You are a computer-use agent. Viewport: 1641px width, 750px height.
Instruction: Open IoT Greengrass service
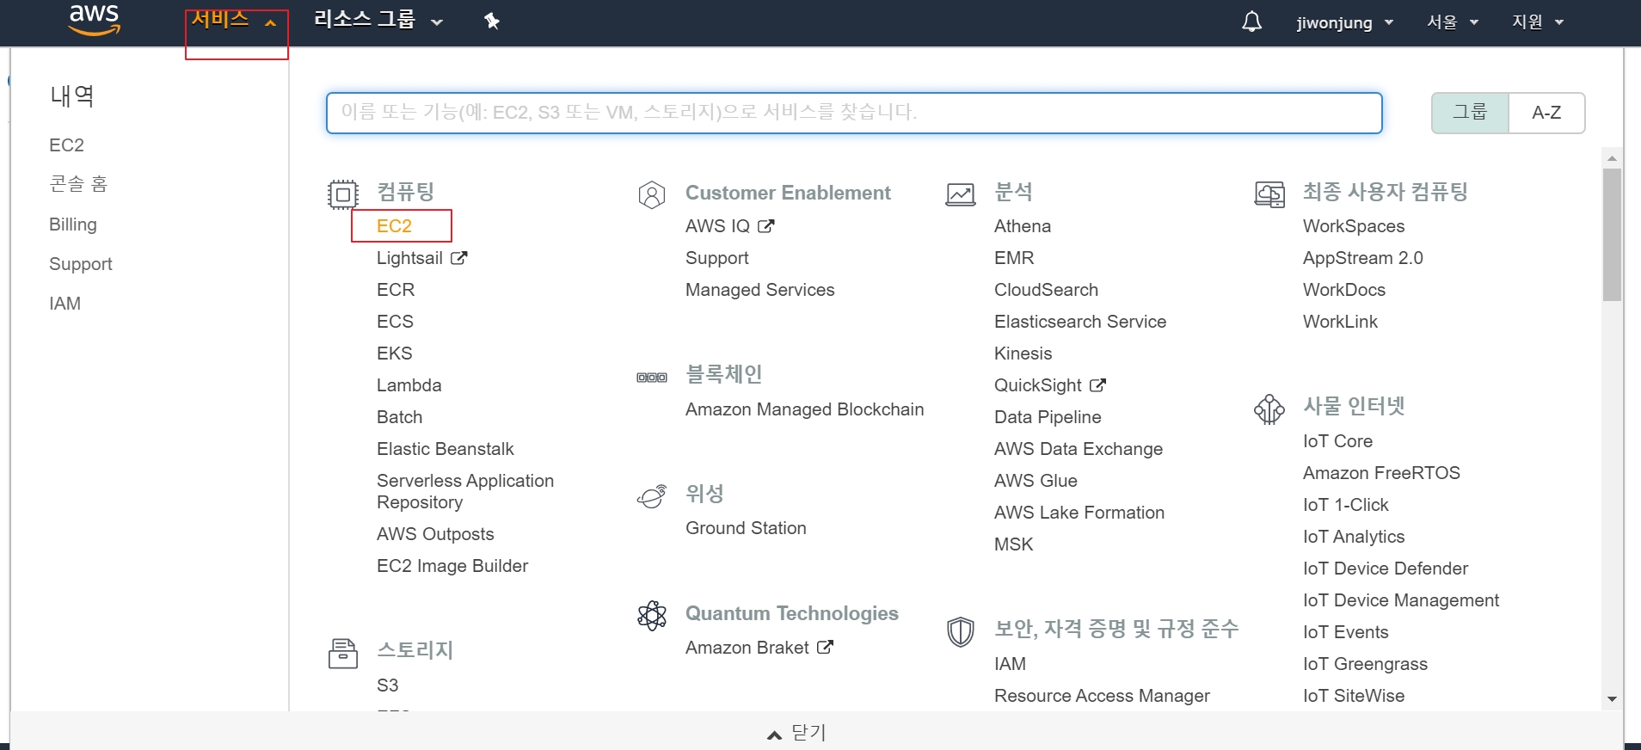[1365, 664]
